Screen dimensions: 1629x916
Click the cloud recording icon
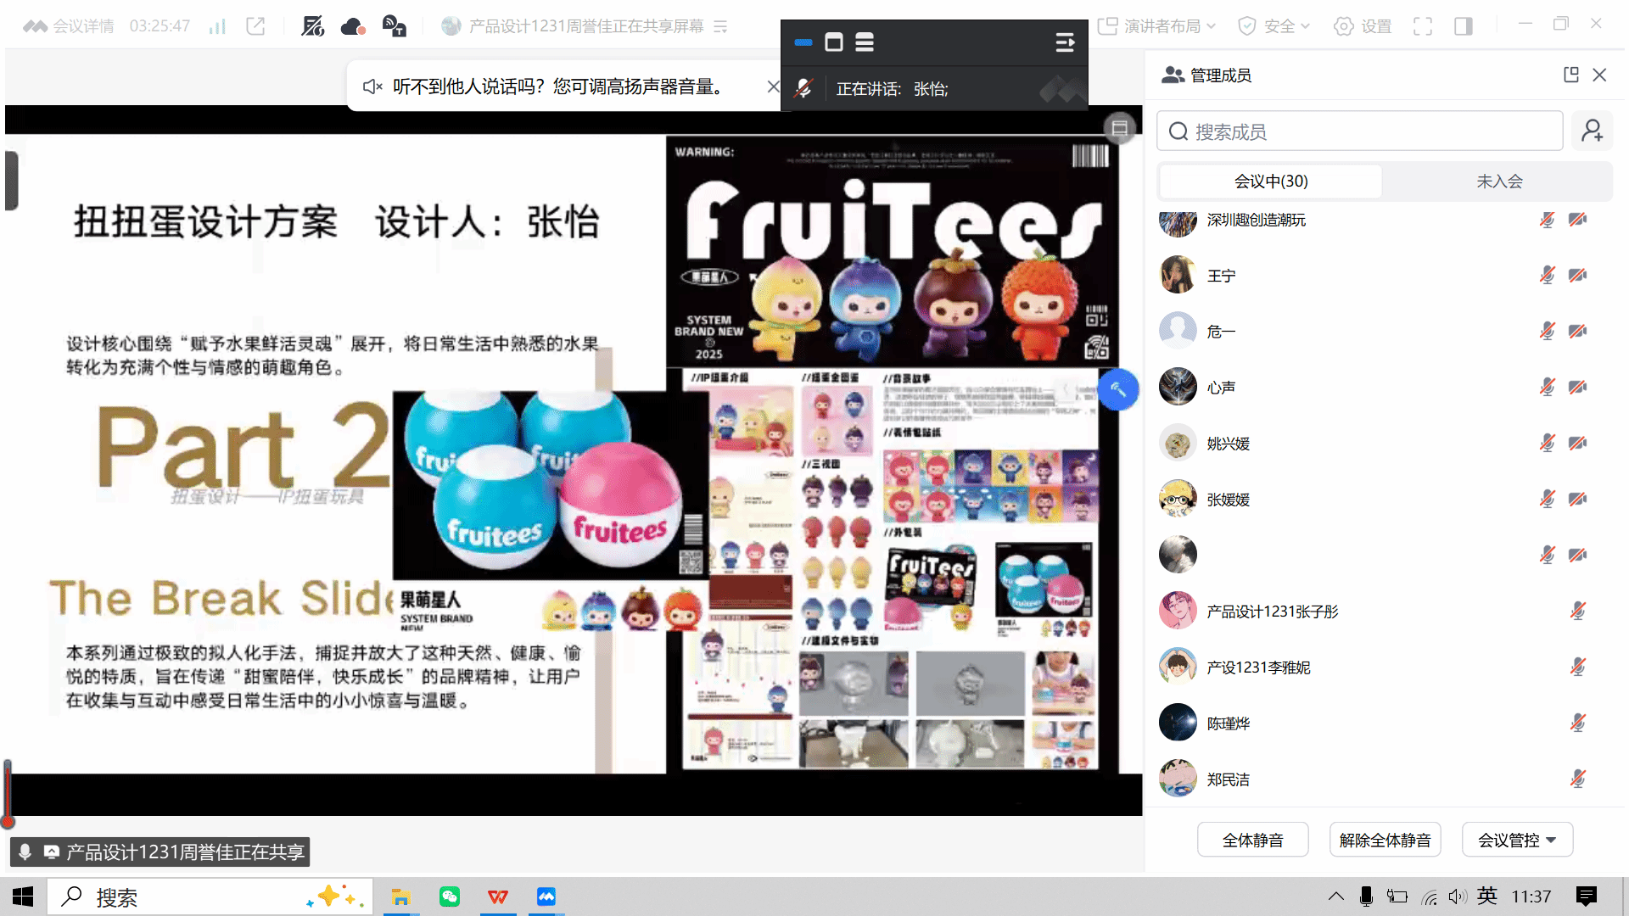(352, 26)
